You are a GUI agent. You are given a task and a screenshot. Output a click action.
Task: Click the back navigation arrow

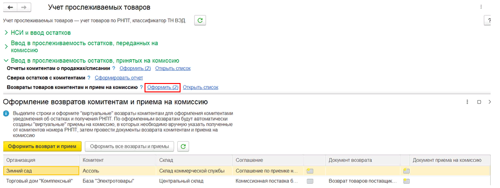click(10, 8)
